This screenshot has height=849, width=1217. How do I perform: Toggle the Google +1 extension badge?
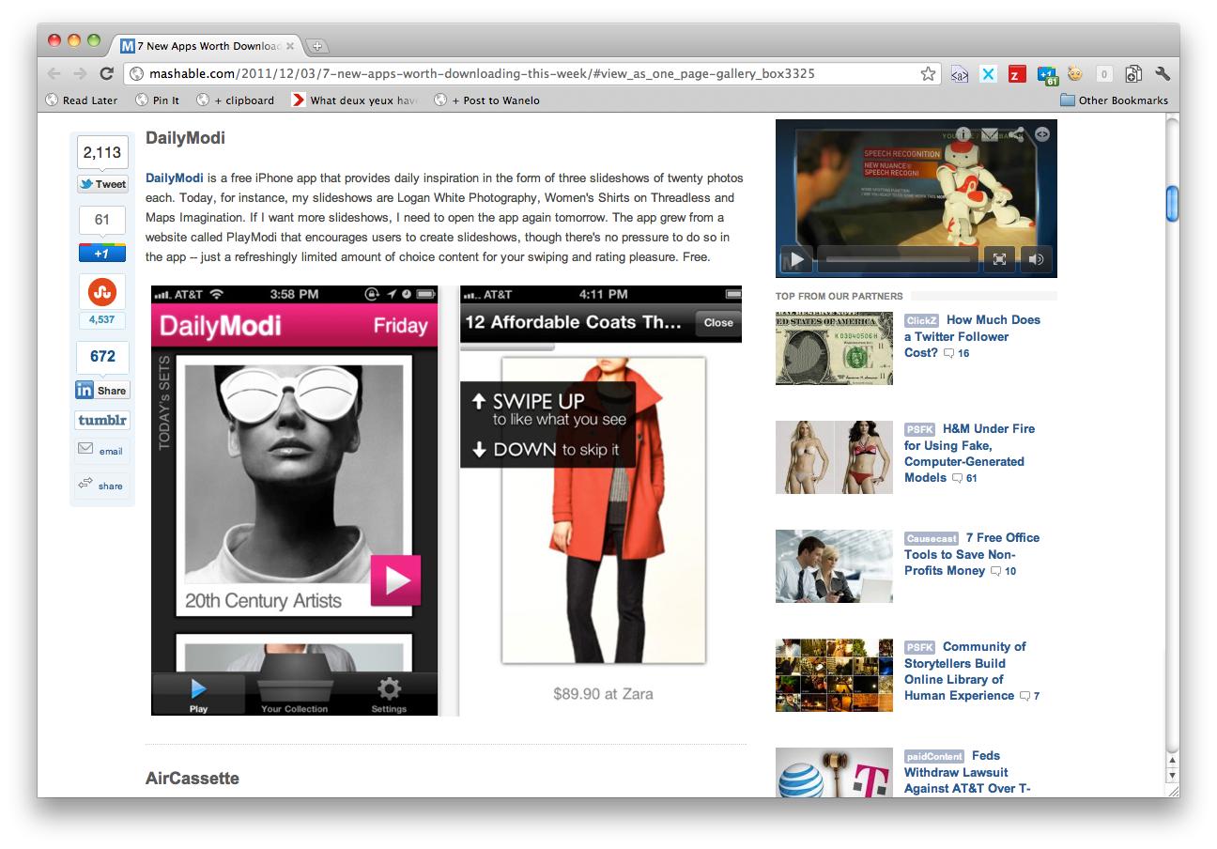pyautogui.click(x=1048, y=73)
